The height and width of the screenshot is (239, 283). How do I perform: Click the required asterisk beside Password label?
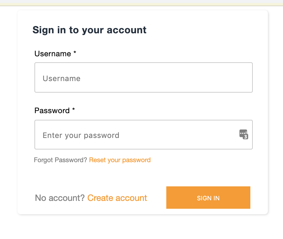coord(73,110)
